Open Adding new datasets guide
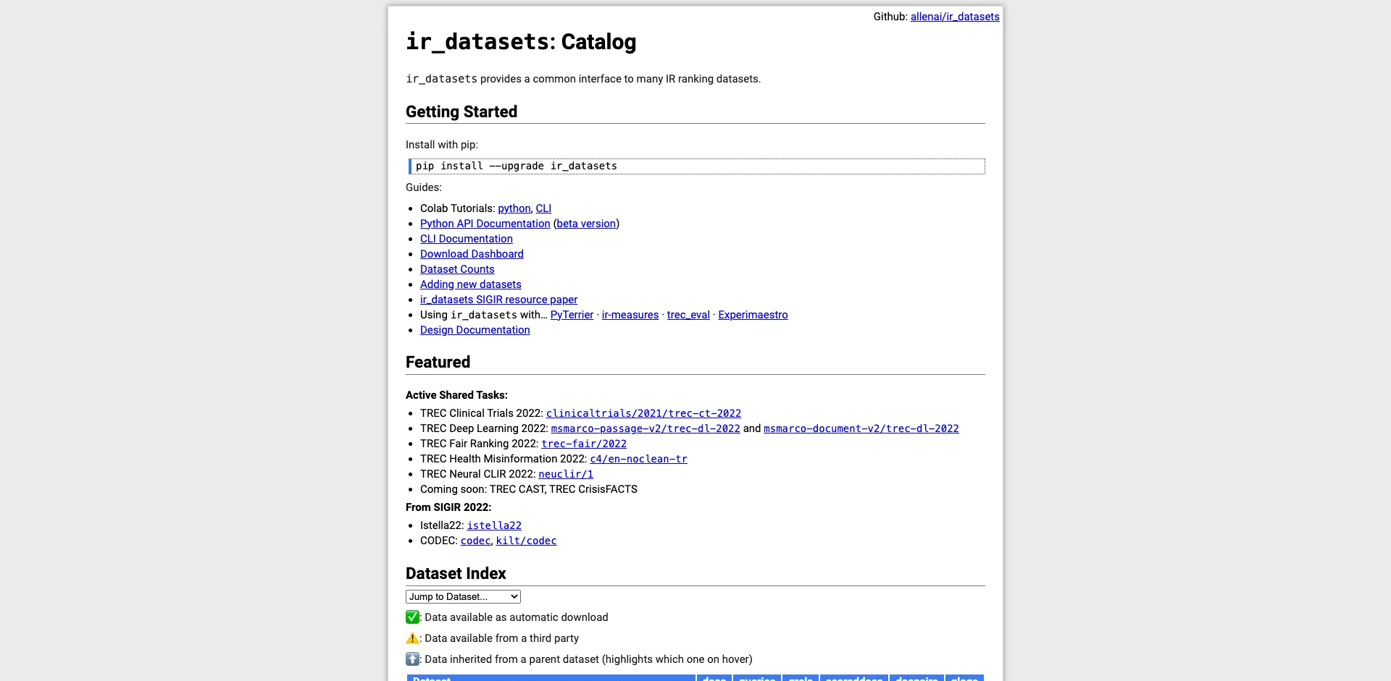 click(x=471, y=284)
